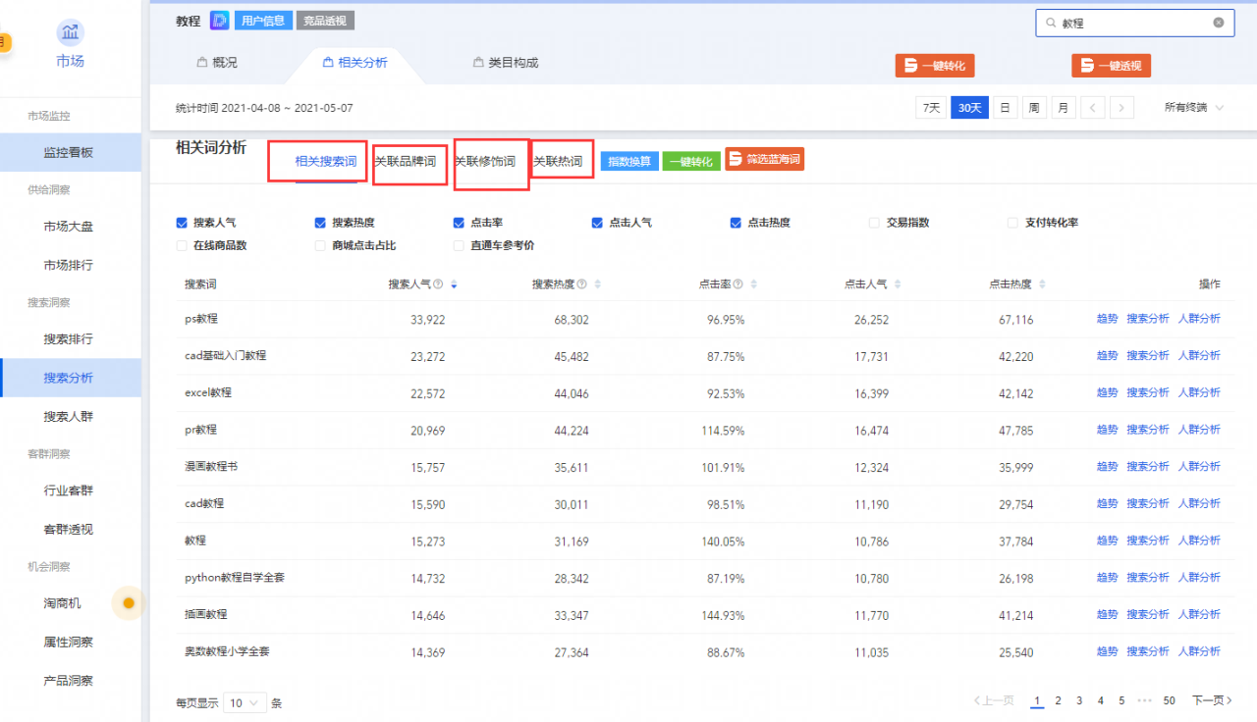
Task: Click the blue 用户信息 button
Action: click(263, 20)
